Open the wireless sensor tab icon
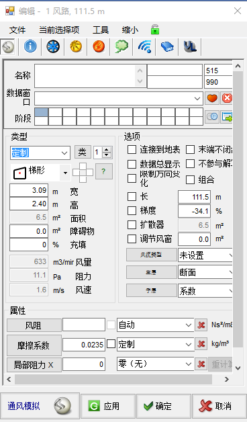Screen dimensions: 247x422 pos(144,46)
